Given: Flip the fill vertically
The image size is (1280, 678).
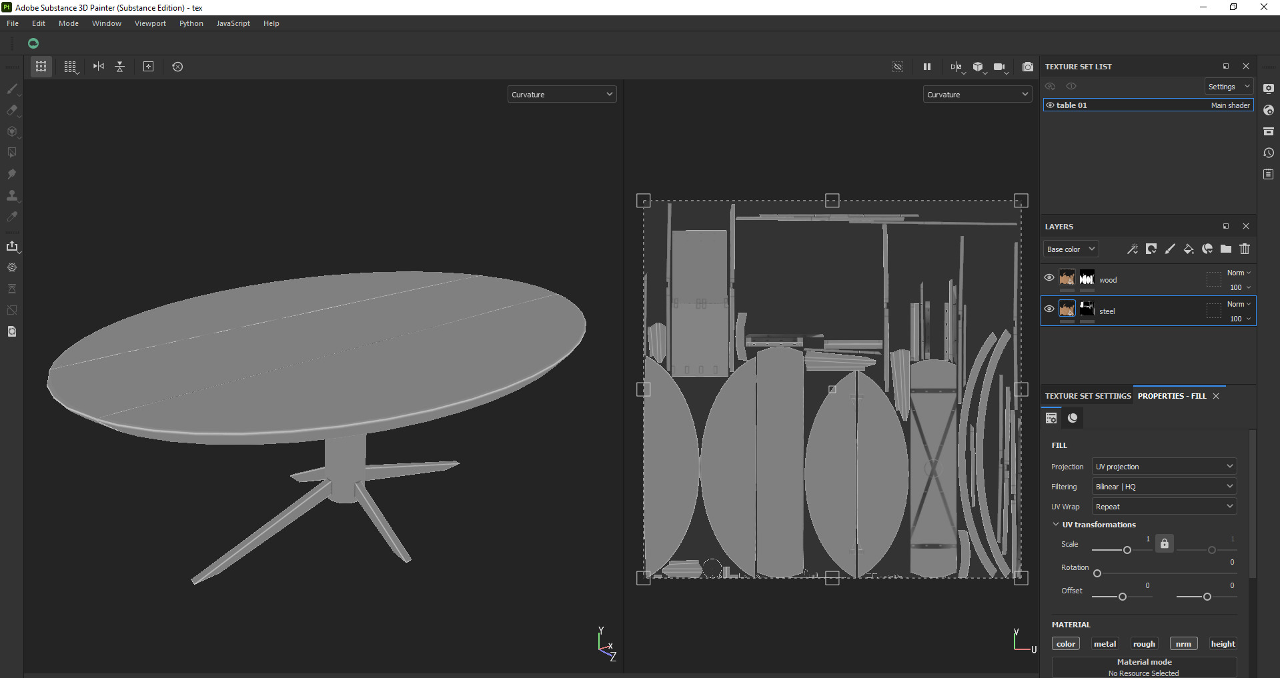Looking at the screenshot, I should coord(120,67).
